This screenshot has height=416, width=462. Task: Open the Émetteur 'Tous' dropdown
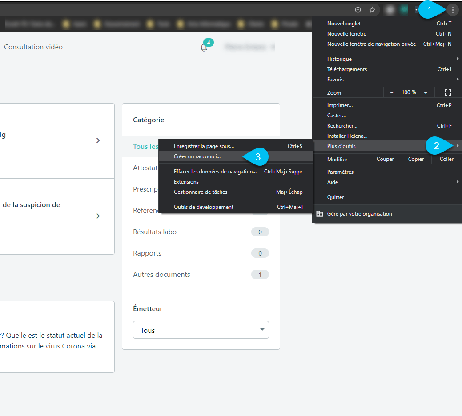pyautogui.click(x=201, y=330)
